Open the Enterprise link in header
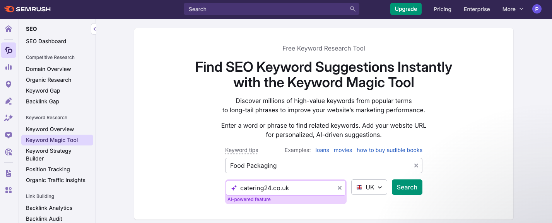 pyautogui.click(x=477, y=9)
